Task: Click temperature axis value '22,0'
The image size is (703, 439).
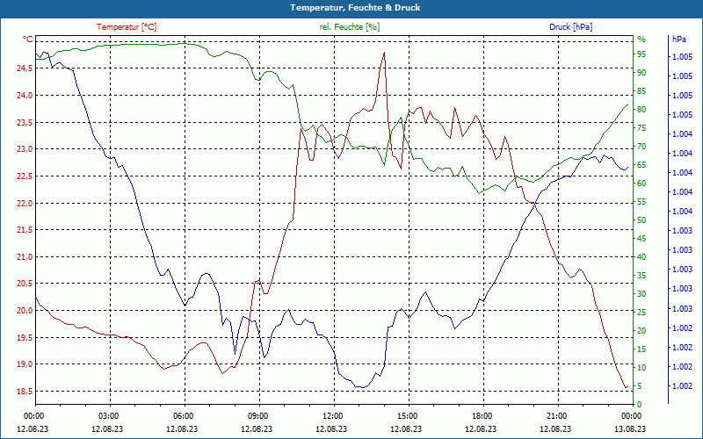Action: coord(25,203)
